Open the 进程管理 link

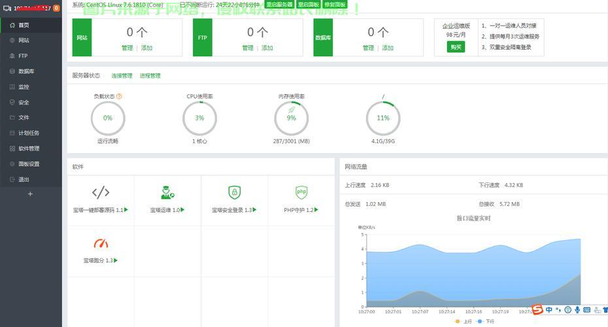pos(150,76)
